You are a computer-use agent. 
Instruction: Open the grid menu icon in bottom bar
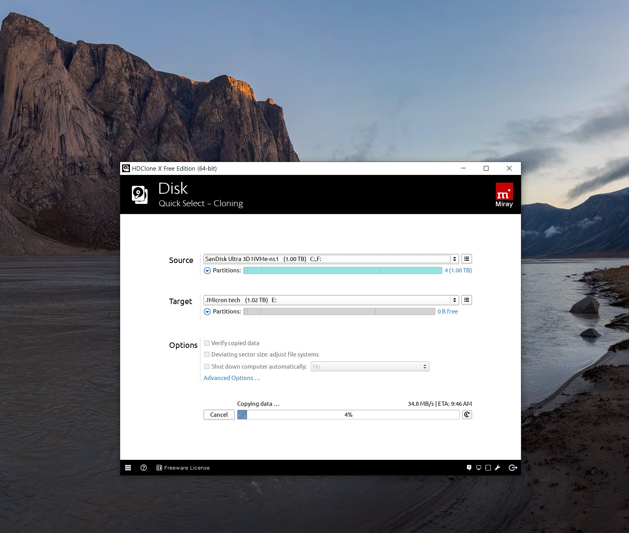128,468
